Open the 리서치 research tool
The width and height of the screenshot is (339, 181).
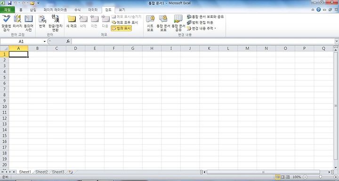pos(17,22)
